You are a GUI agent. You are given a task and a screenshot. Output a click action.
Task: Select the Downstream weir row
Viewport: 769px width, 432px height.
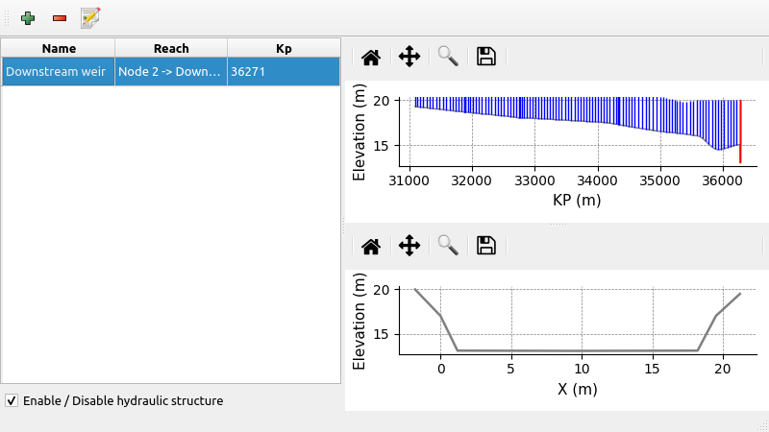point(58,72)
